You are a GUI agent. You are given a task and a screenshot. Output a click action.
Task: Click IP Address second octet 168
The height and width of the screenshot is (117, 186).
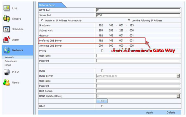pyautogui.click(x=111, y=25)
